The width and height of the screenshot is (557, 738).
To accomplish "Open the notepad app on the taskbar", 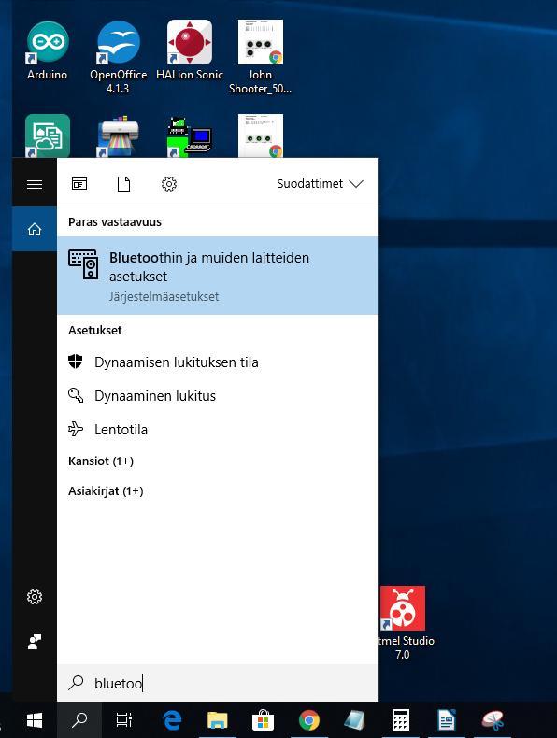I will (x=354, y=719).
